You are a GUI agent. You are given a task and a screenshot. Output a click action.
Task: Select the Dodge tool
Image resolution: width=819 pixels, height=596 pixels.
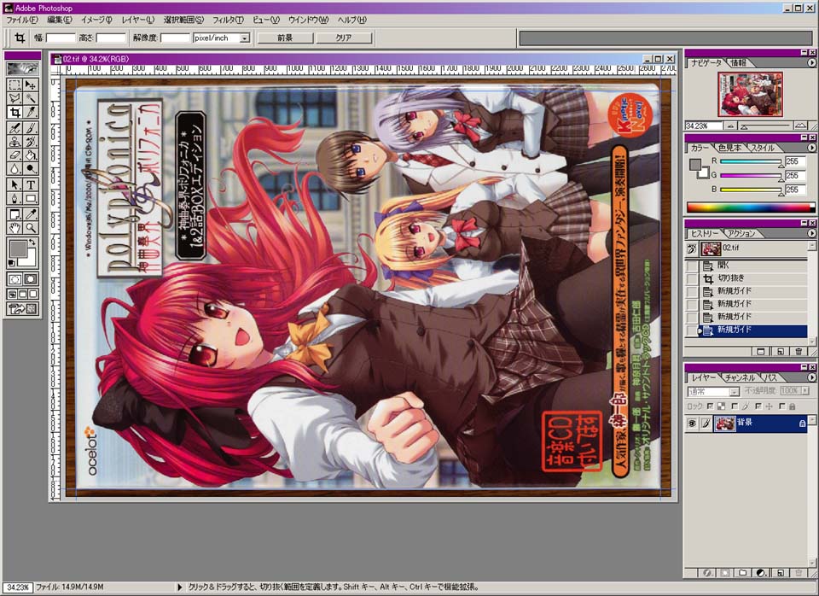31,169
